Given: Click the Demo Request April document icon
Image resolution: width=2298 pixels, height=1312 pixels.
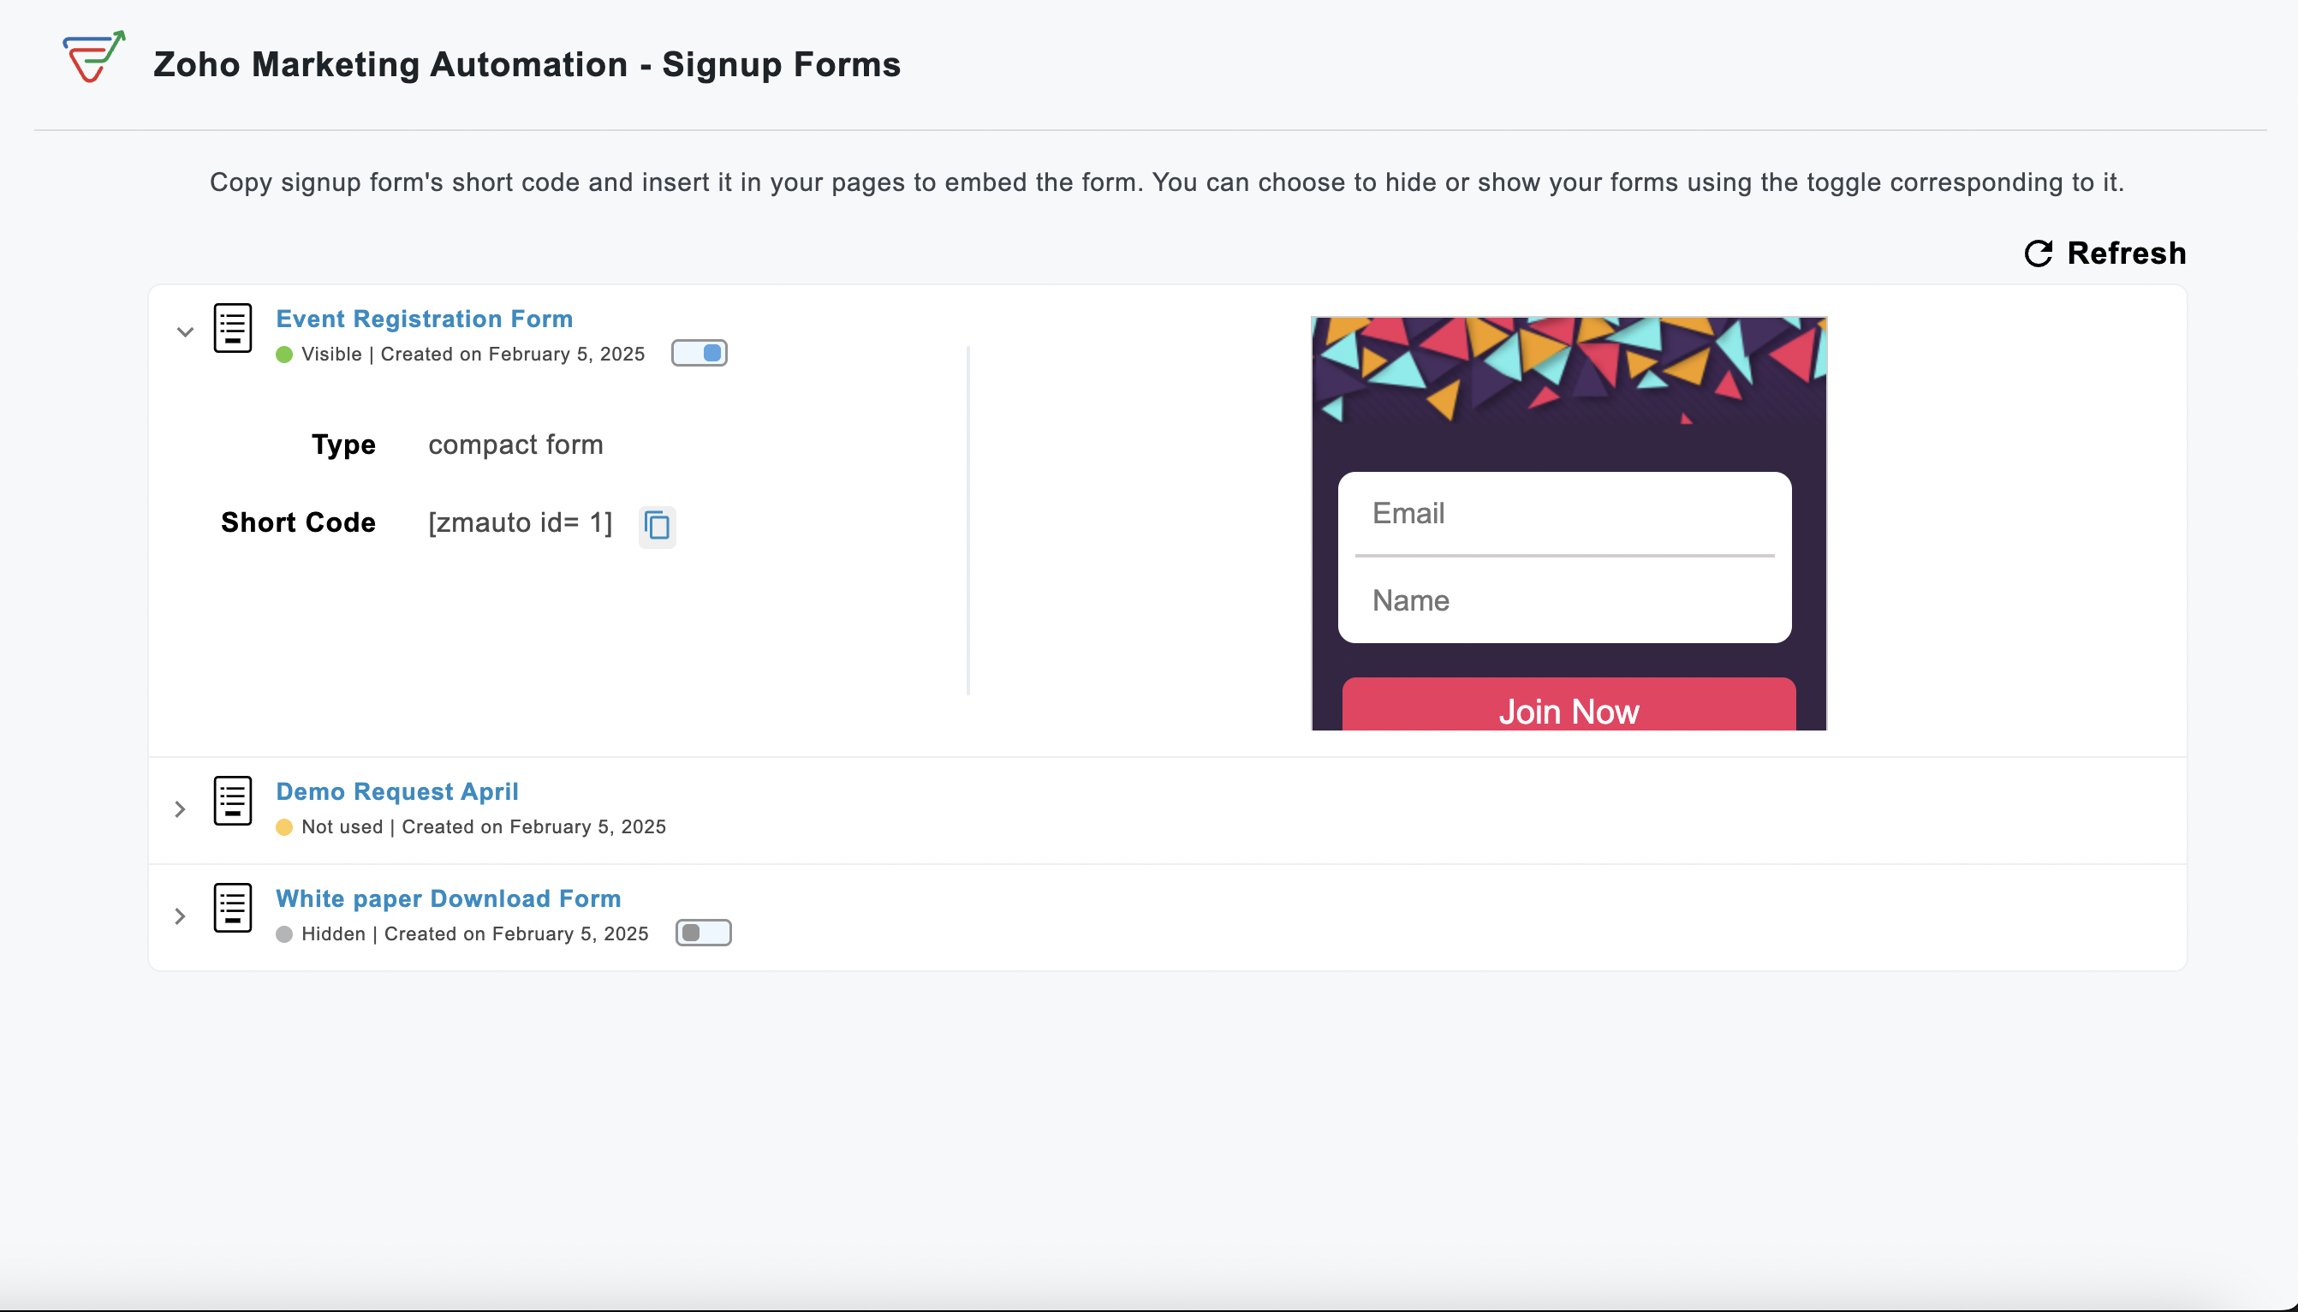Looking at the screenshot, I should click(232, 800).
